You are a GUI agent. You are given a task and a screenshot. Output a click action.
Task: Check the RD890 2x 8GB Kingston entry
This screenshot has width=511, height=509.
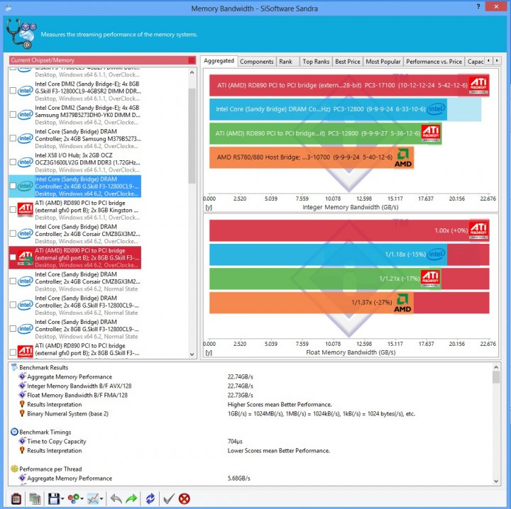tap(13, 210)
